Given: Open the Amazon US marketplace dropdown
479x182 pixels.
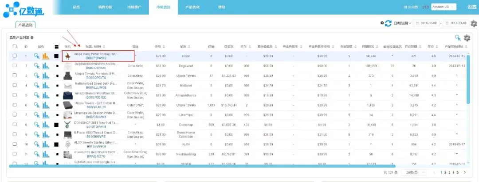Looking at the screenshot, I should coord(444,7).
